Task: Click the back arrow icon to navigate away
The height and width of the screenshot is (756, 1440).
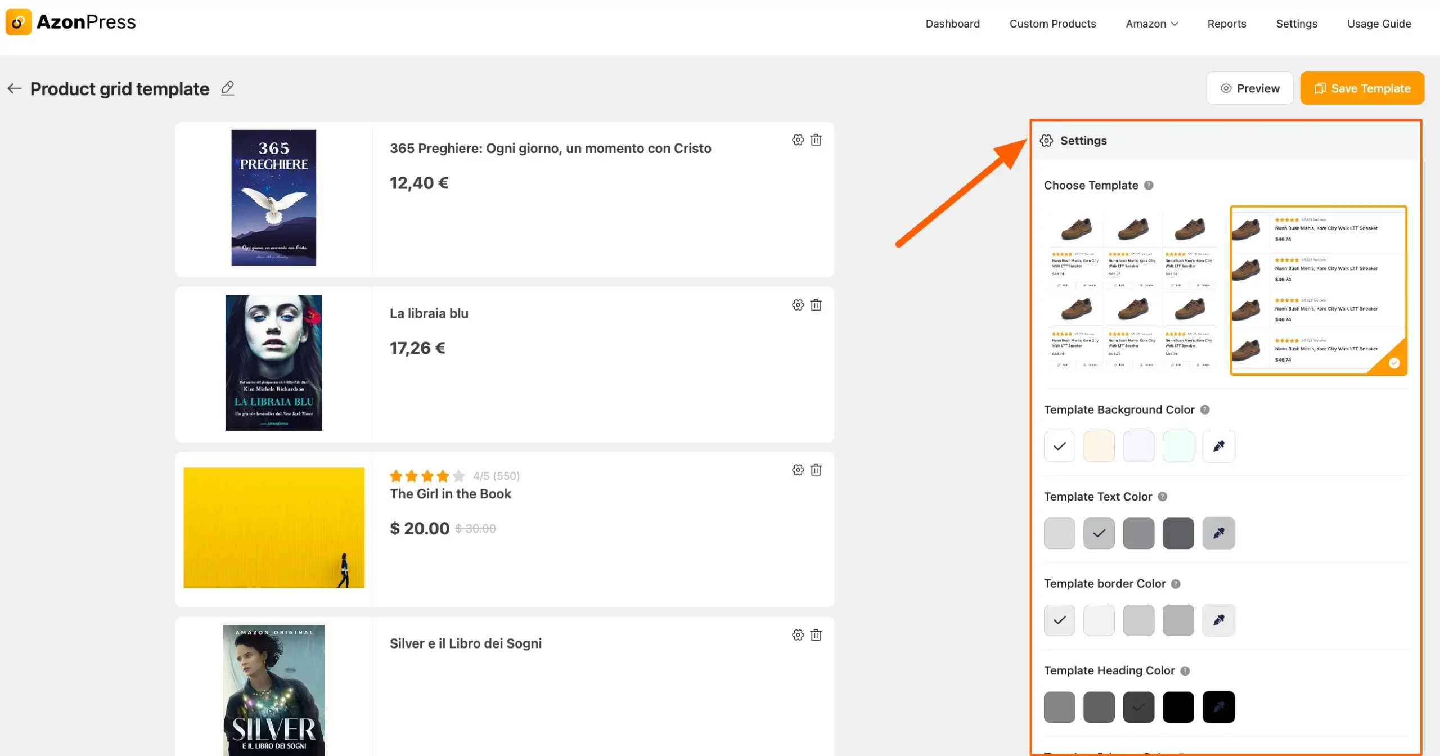Action: pyautogui.click(x=15, y=88)
